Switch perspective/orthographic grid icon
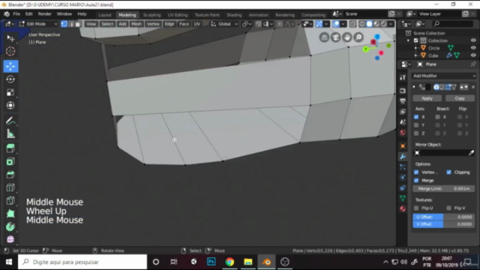The height and width of the screenshot is (270, 480). [x=324, y=37]
